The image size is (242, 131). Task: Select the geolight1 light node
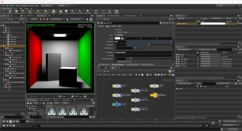coord(154,95)
